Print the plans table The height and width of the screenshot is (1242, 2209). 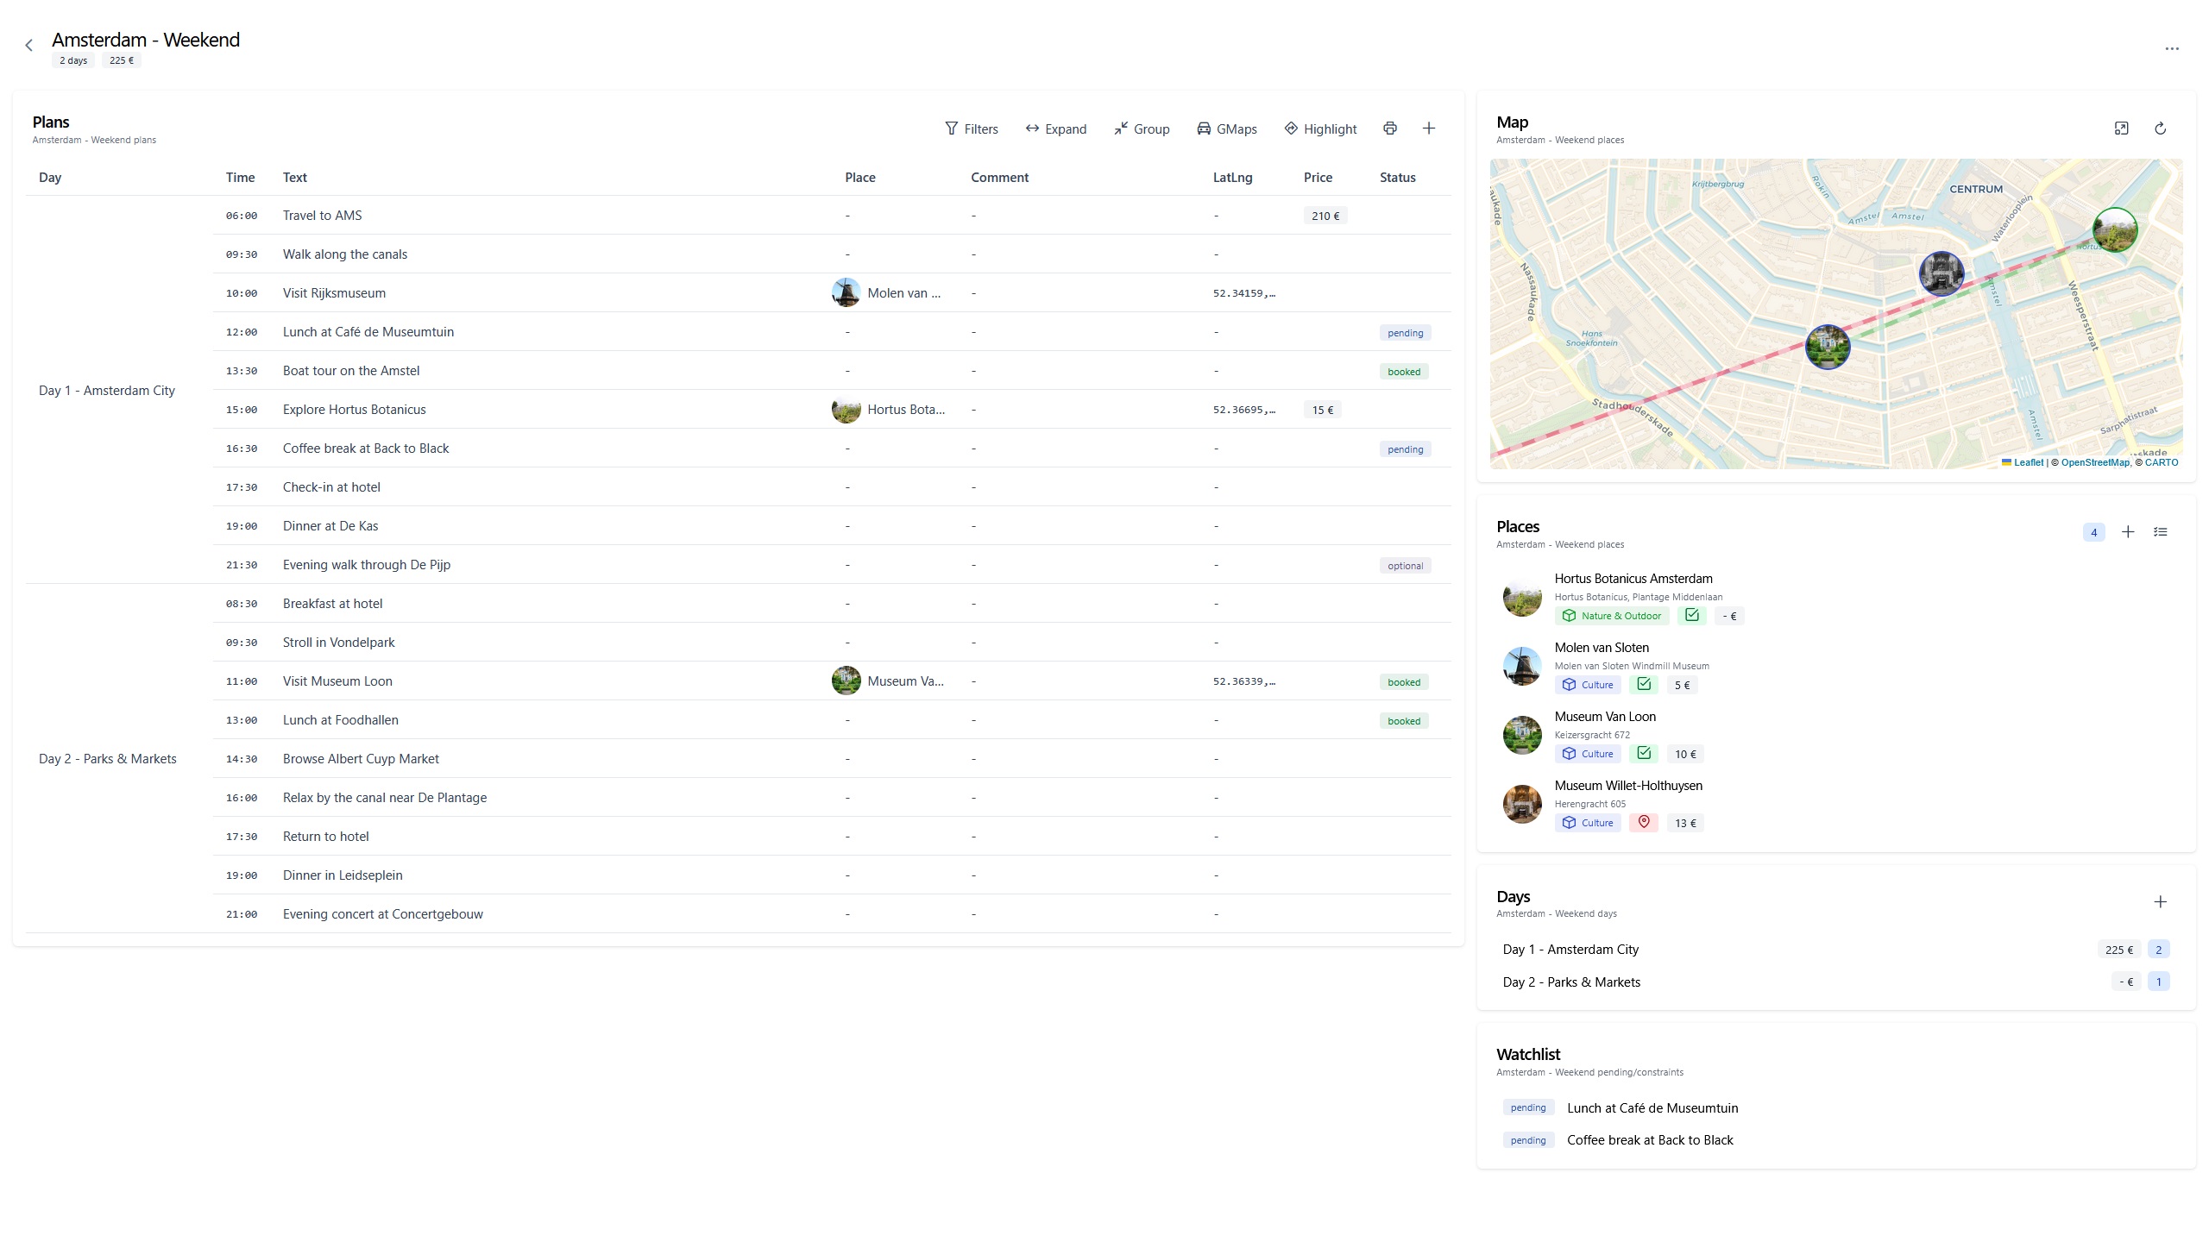click(x=1389, y=128)
